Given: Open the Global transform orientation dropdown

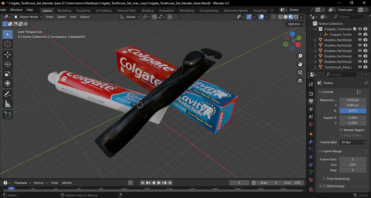Looking at the screenshot, I should coord(130,17).
